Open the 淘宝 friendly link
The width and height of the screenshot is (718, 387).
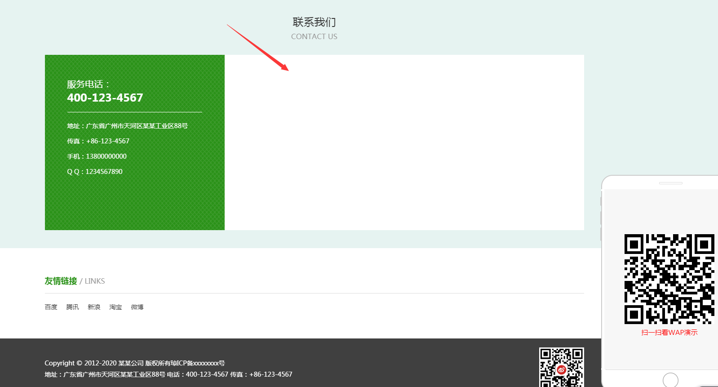point(115,307)
